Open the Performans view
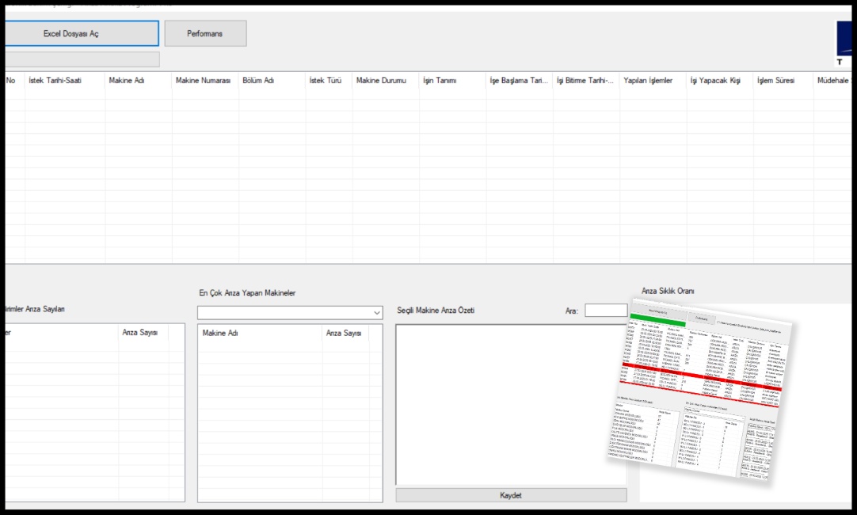 (x=205, y=33)
